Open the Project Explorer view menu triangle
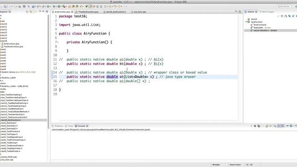The width and height of the screenshot is (297, 167). 40,12
